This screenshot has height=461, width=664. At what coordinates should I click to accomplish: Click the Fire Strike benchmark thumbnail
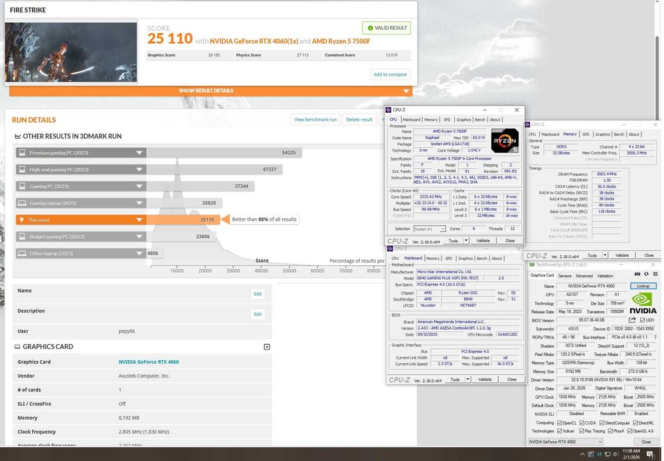71,52
